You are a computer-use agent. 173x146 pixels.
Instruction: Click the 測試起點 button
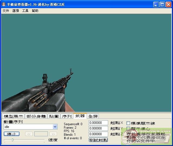98,140
